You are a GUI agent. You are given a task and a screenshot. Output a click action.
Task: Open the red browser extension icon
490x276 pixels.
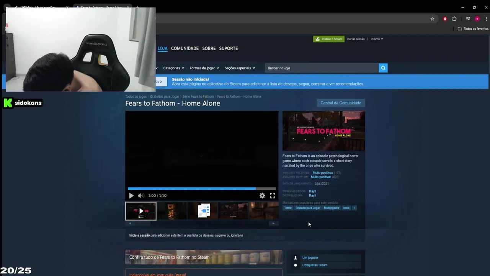445,19
